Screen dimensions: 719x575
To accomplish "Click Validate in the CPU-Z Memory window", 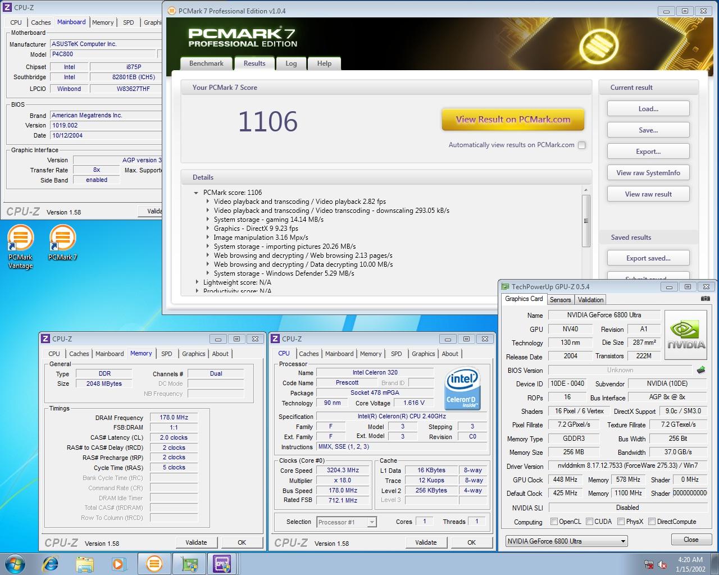I will [196, 542].
